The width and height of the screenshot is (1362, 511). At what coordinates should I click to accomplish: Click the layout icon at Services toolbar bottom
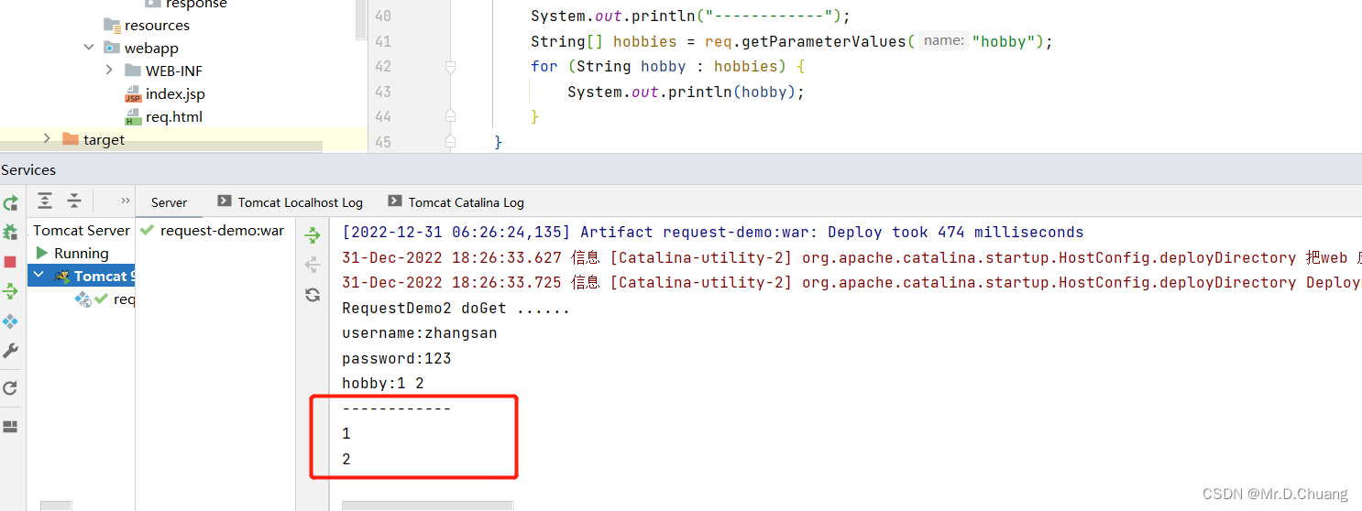tap(10, 427)
